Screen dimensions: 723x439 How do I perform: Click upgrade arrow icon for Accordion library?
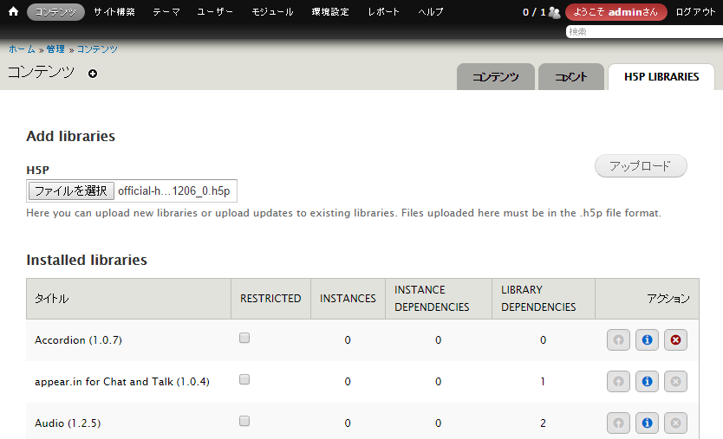coord(618,340)
